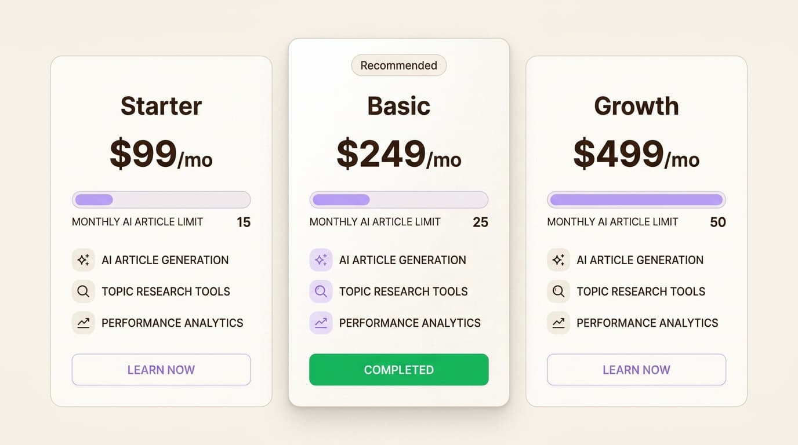This screenshot has width=798, height=445.
Task: Click the Topic Research magnifier icon in Starter
Action: coord(83,291)
